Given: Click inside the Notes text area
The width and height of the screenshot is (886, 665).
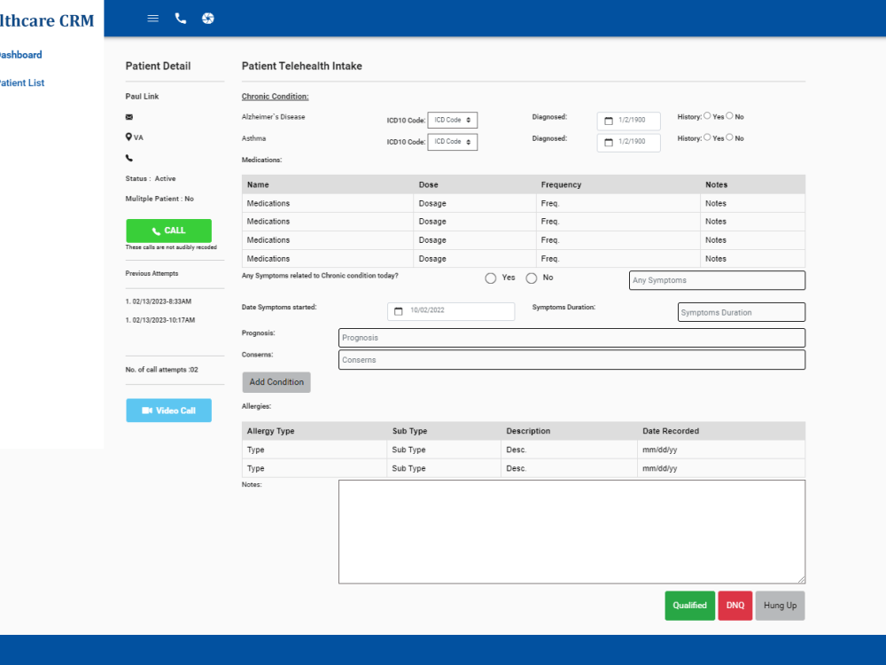Looking at the screenshot, I should point(571,530).
